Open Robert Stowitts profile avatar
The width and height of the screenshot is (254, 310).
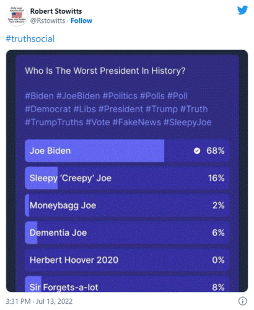point(17,16)
